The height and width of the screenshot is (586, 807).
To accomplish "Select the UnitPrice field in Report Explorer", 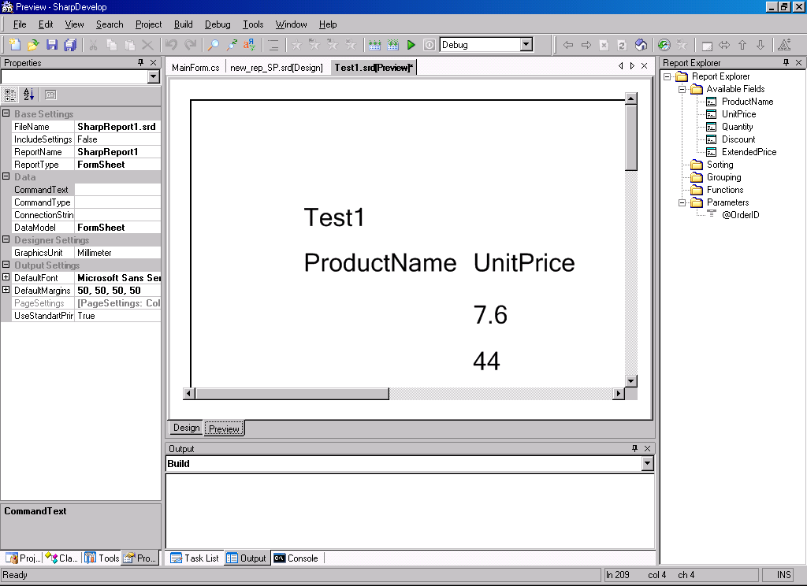I will (x=738, y=114).
